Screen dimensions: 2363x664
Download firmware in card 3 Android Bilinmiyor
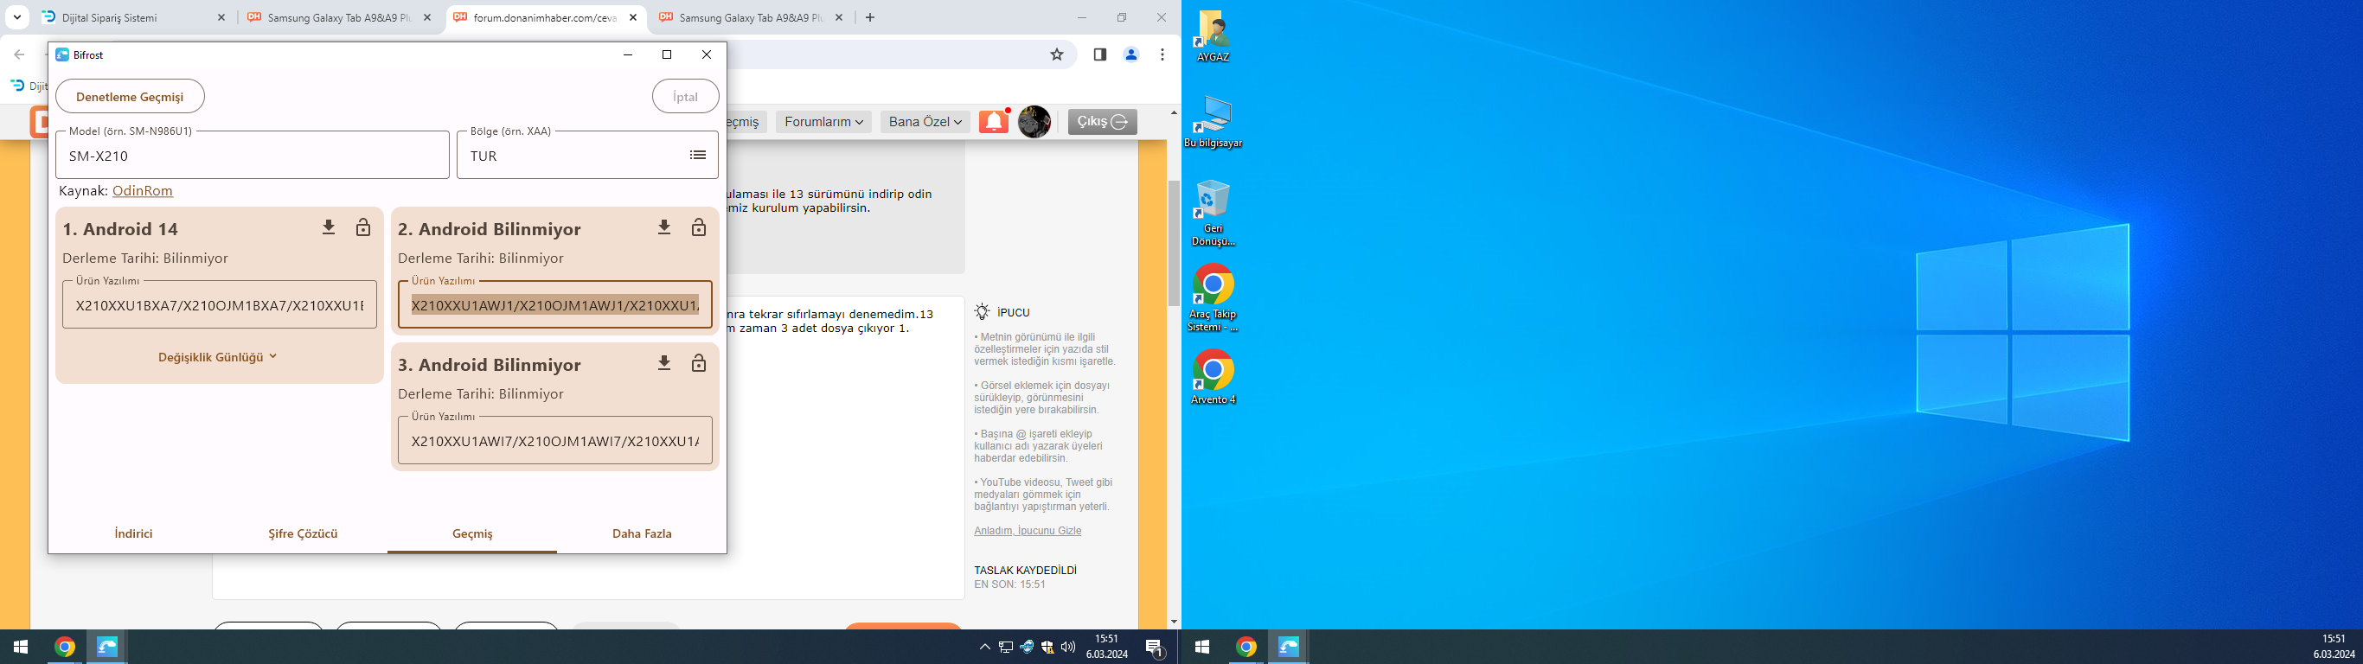(x=664, y=363)
